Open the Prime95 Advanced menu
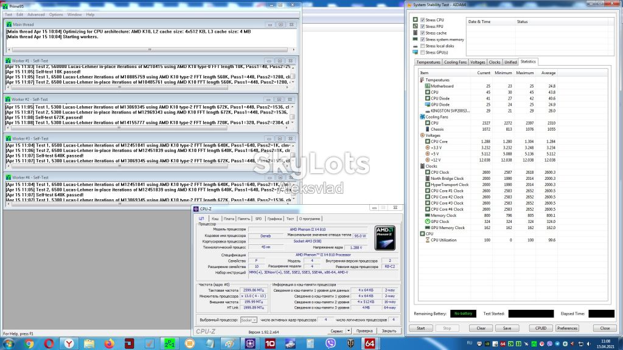Screen dimensions: 623x350 point(36,15)
